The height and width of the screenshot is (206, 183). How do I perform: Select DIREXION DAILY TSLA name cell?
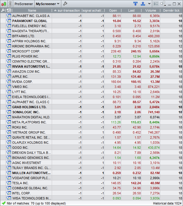[x=31, y=153]
